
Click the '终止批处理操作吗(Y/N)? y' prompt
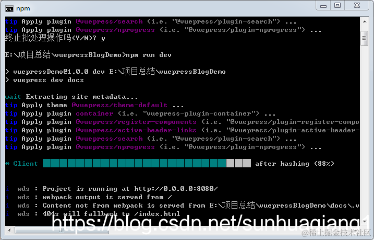[x=55, y=38]
